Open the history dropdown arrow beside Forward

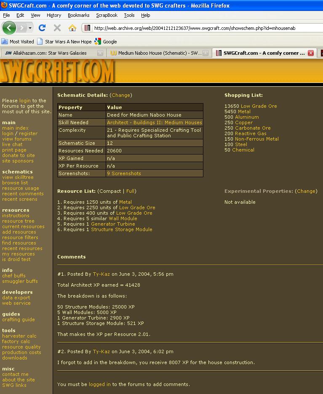pyautogui.click(x=29, y=28)
